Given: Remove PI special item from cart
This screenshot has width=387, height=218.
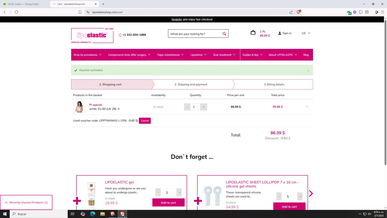Looking at the screenshot, I should point(307,106).
